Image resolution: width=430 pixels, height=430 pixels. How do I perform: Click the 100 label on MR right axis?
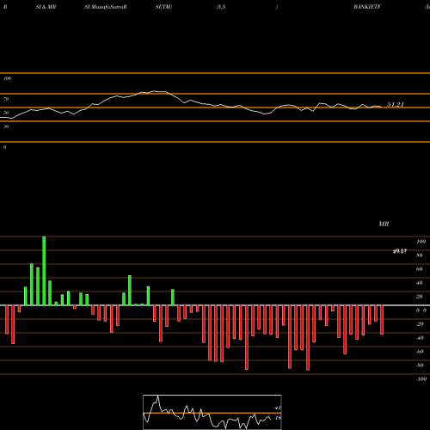[x=421, y=242]
